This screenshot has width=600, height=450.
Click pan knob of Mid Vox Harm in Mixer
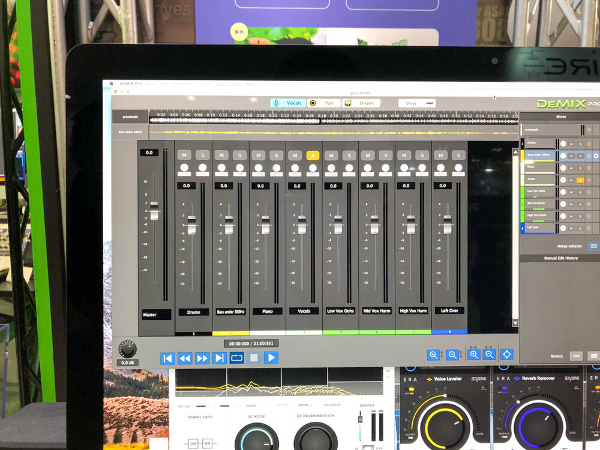click(563, 204)
